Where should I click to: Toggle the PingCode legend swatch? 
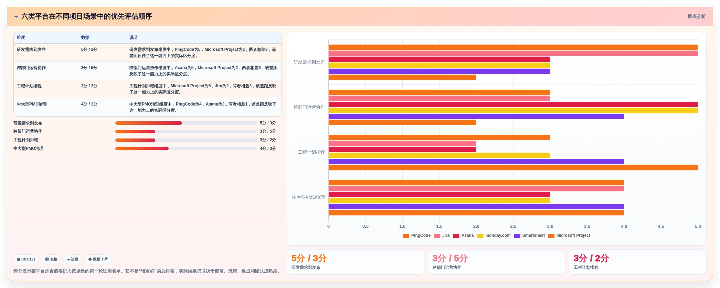(406, 236)
